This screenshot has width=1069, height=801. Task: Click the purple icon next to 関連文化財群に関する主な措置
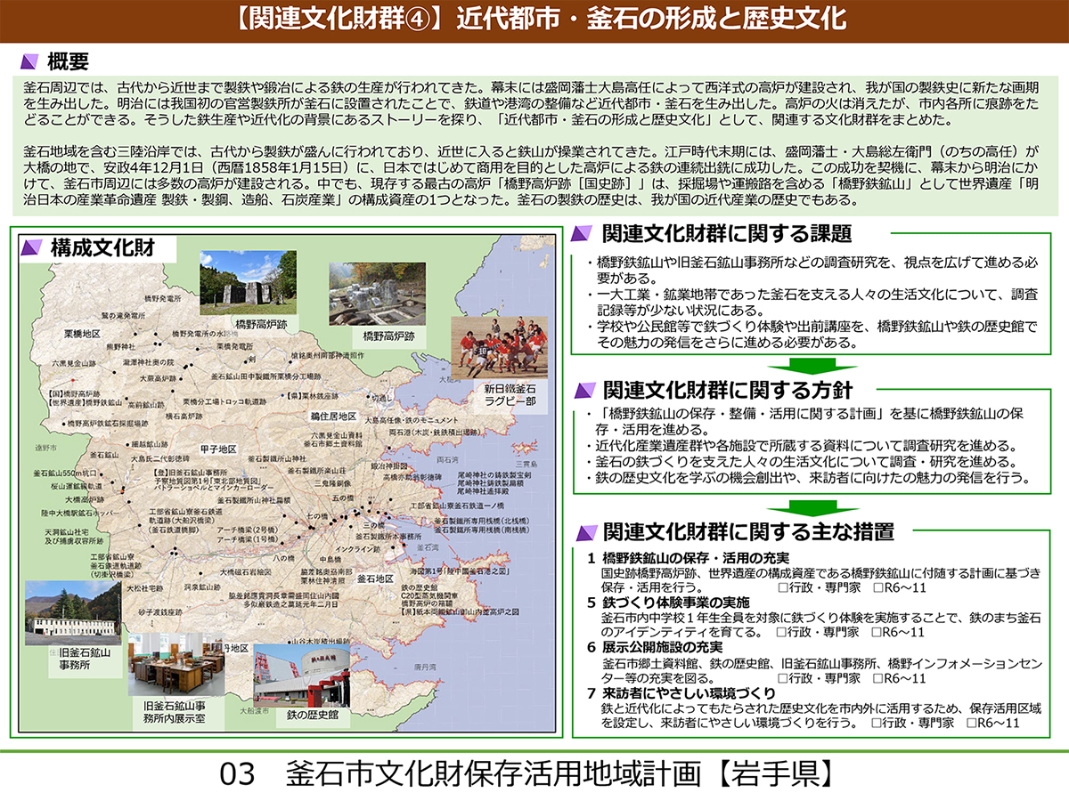(x=583, y=532)
